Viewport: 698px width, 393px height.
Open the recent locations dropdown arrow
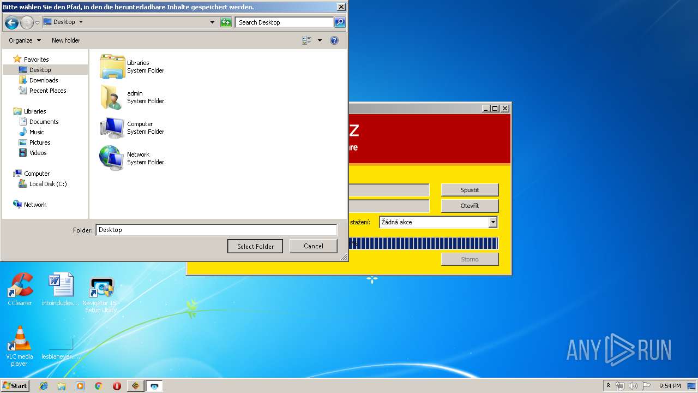tap(37, 22)
